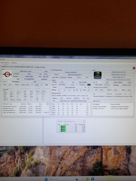
Task: Click the 4x512 L2 cache value
Action: click(37, 85)
